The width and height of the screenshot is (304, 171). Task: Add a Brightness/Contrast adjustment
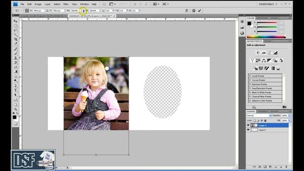click(x=258, y=53)
